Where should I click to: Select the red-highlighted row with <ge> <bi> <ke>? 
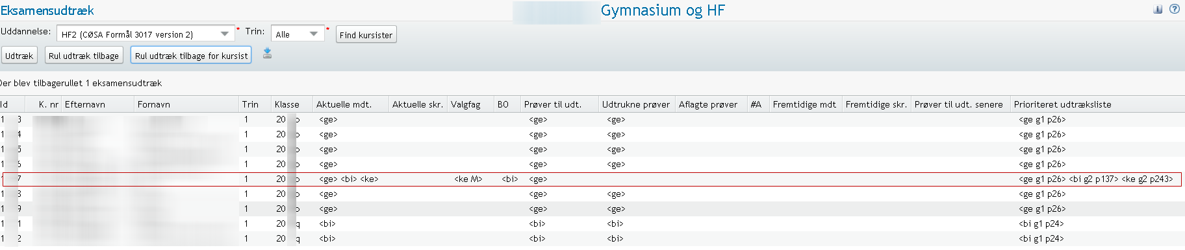(592, 179)
